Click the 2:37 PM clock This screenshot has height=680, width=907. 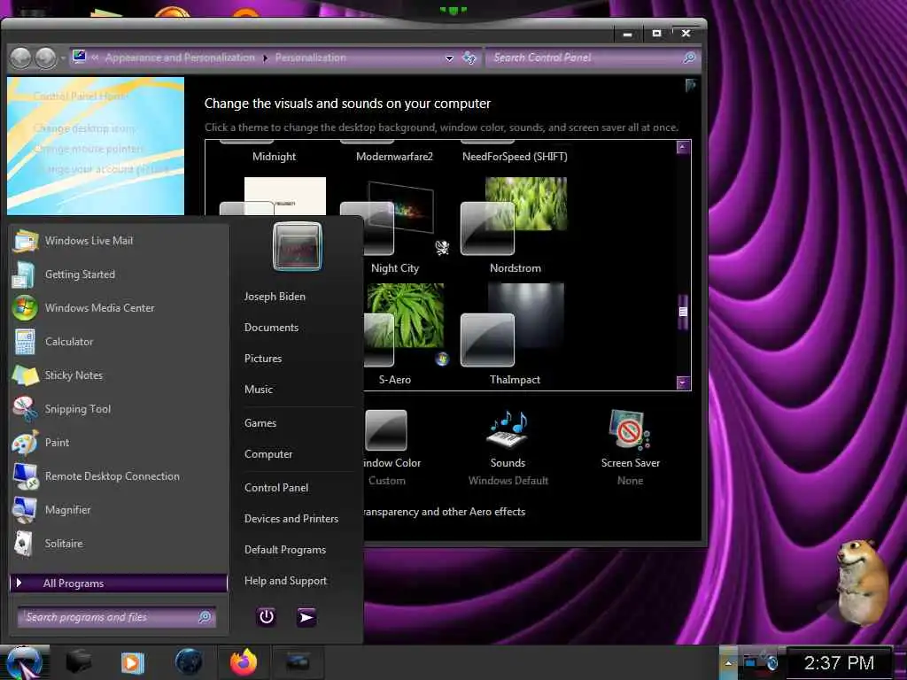pos(839,662)
